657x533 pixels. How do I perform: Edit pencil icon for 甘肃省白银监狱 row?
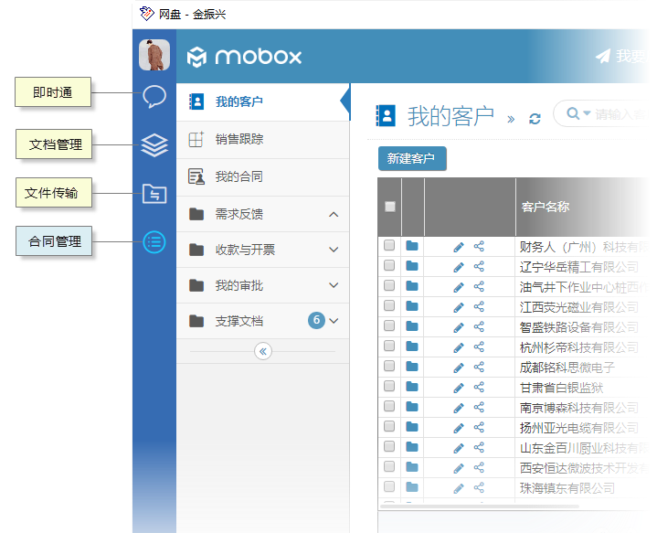(x=459, y=388)
